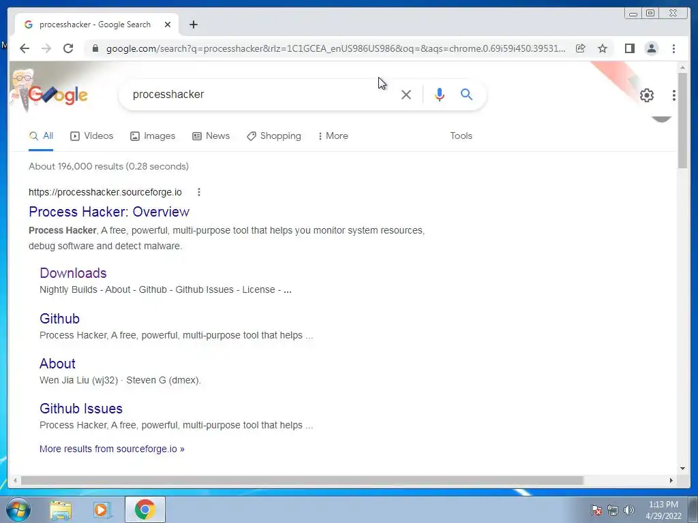Run search with the magnifier icon
This screenshot has width=698, height=523.
click(466, 94)
